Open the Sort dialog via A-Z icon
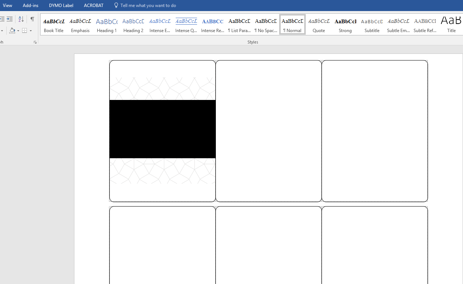Screen dimensions: 463x284 tap(21, 19)
